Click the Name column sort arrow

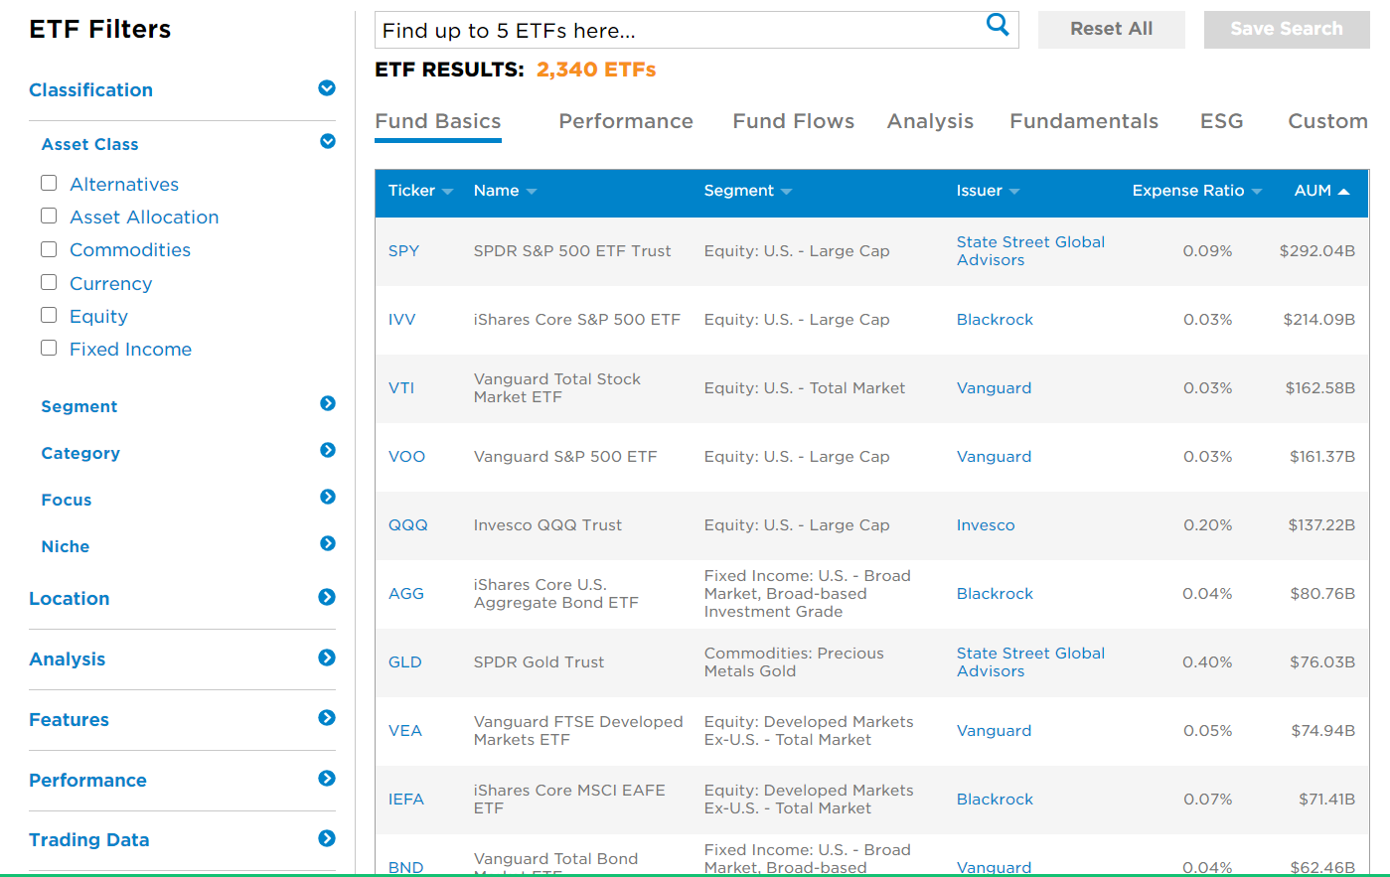coord(532,191)
